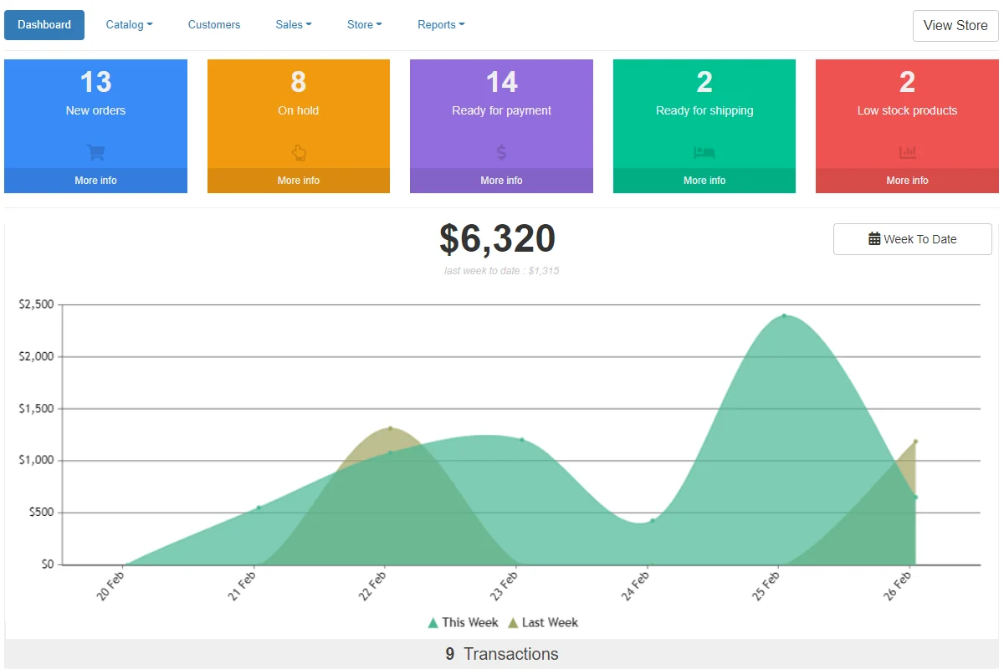
Task: Click the hand pointer icon in On hold
Action: [x=299, y=152]
